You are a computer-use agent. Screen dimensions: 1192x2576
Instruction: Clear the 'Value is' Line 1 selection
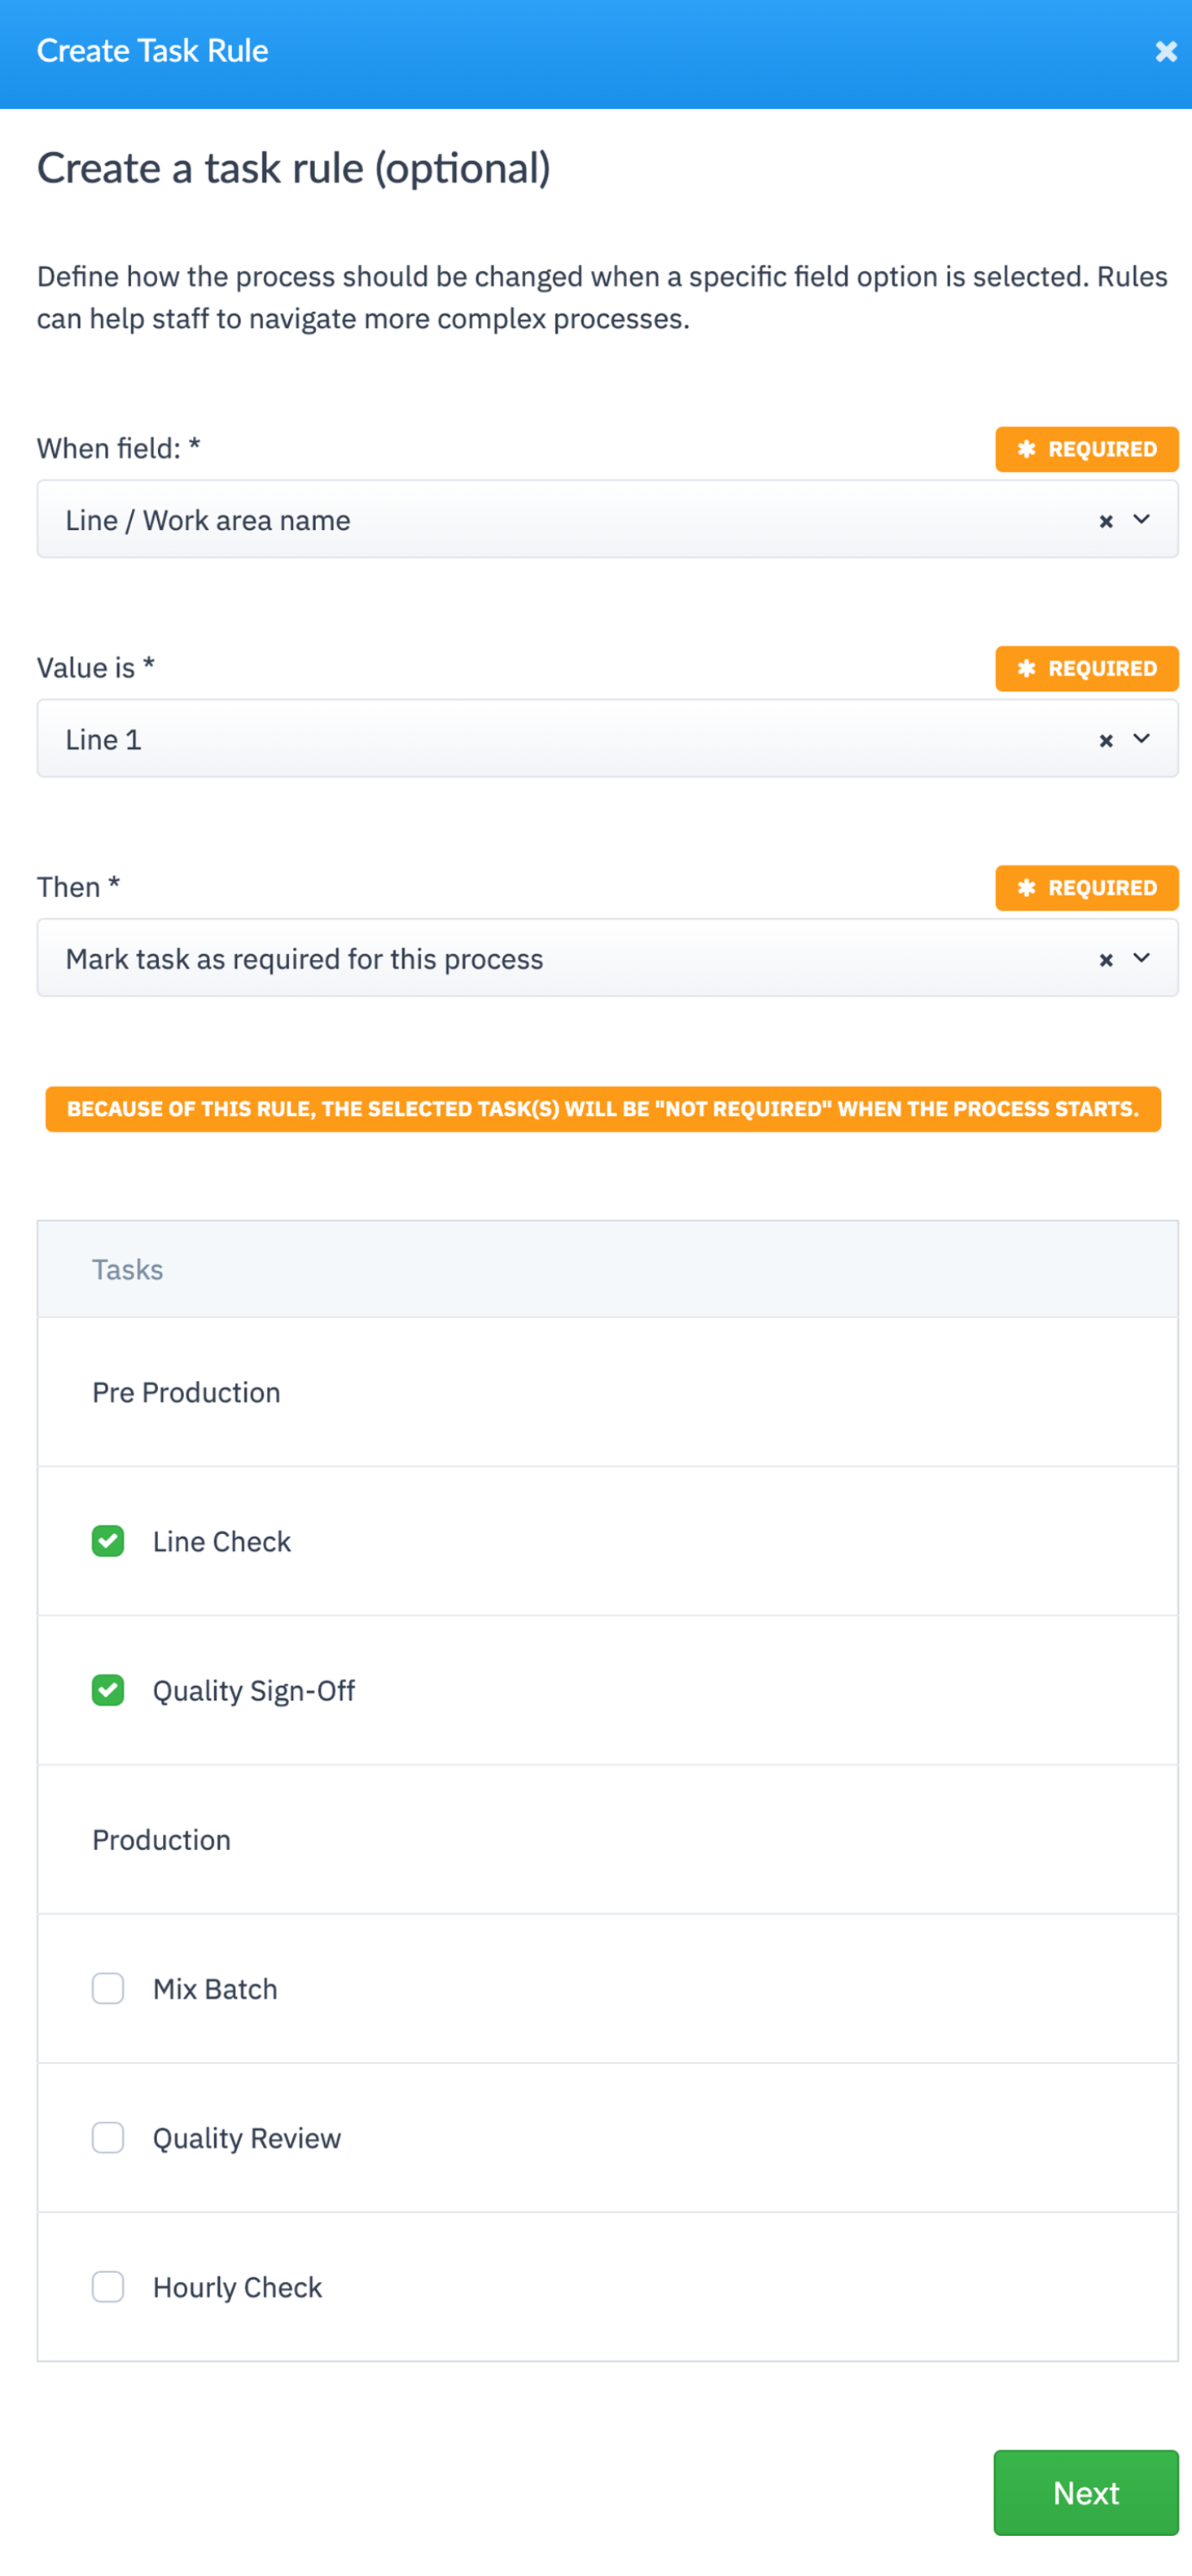coord(1105,740)
